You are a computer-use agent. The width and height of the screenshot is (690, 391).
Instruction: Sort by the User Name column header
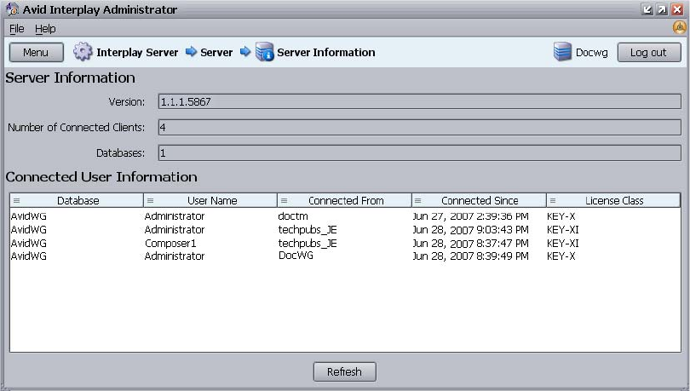tap(212, 200)
